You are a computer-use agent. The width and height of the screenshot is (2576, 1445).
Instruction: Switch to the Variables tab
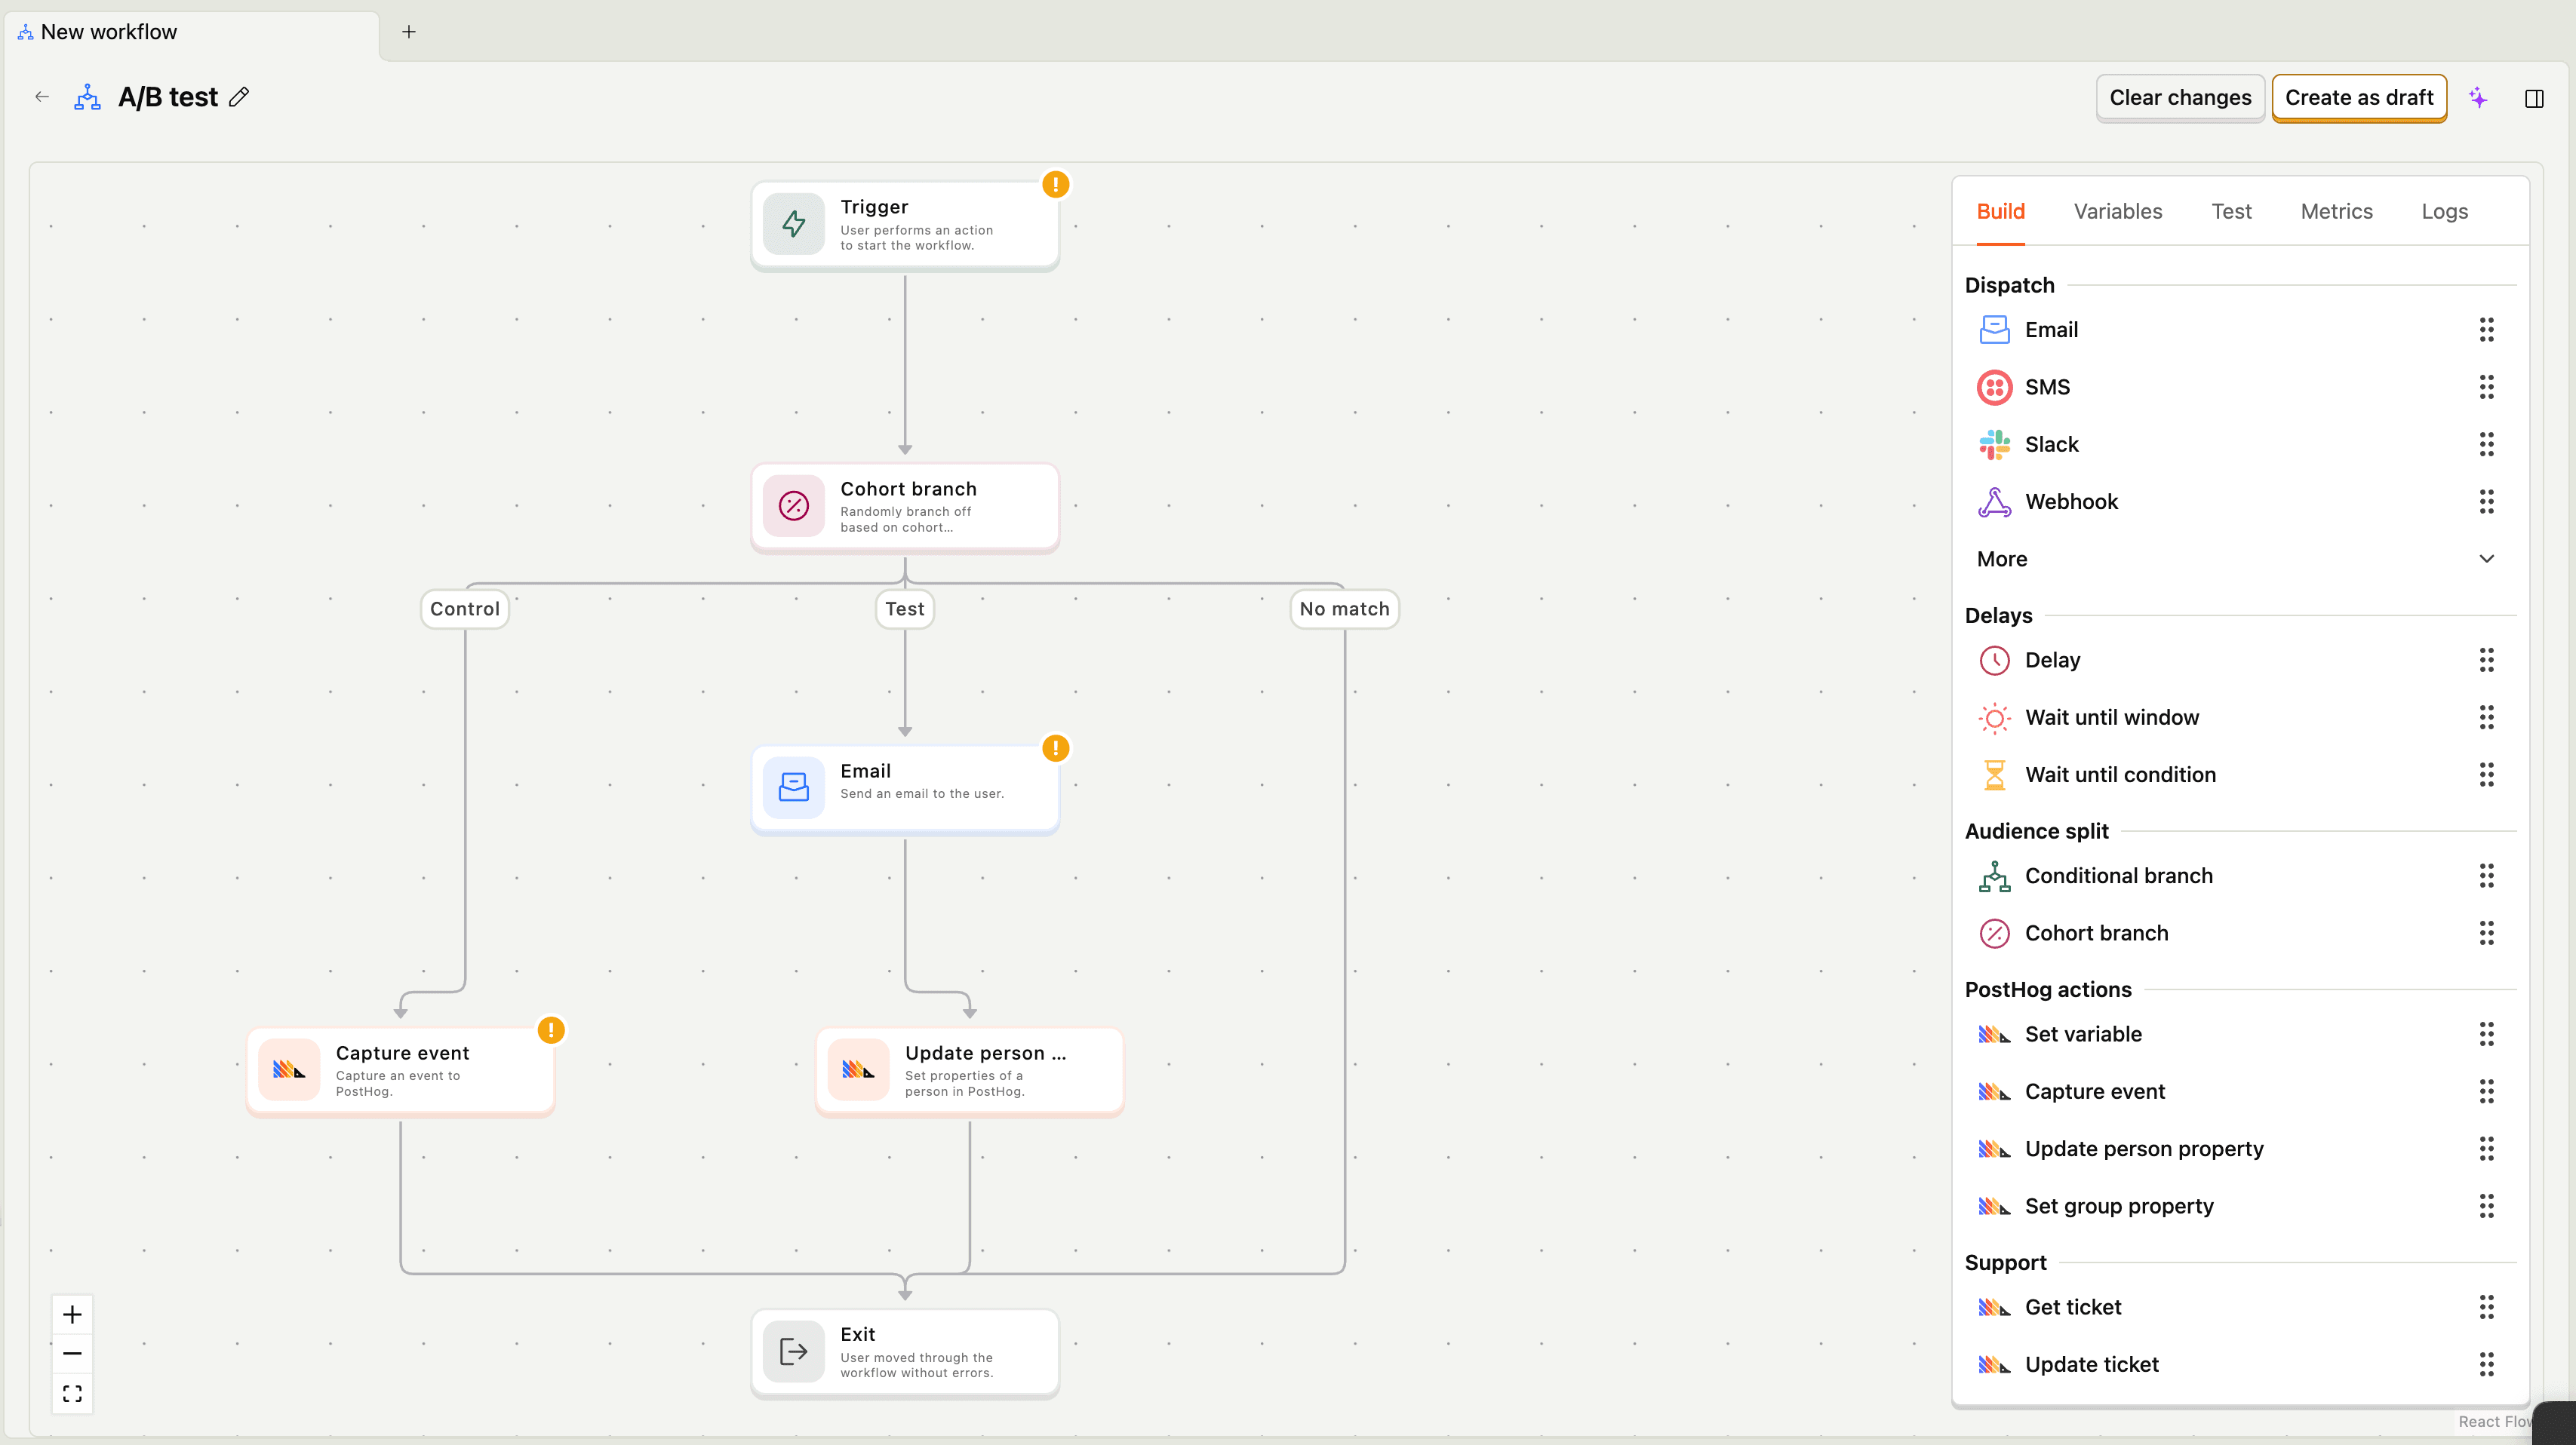[2117, 211]
